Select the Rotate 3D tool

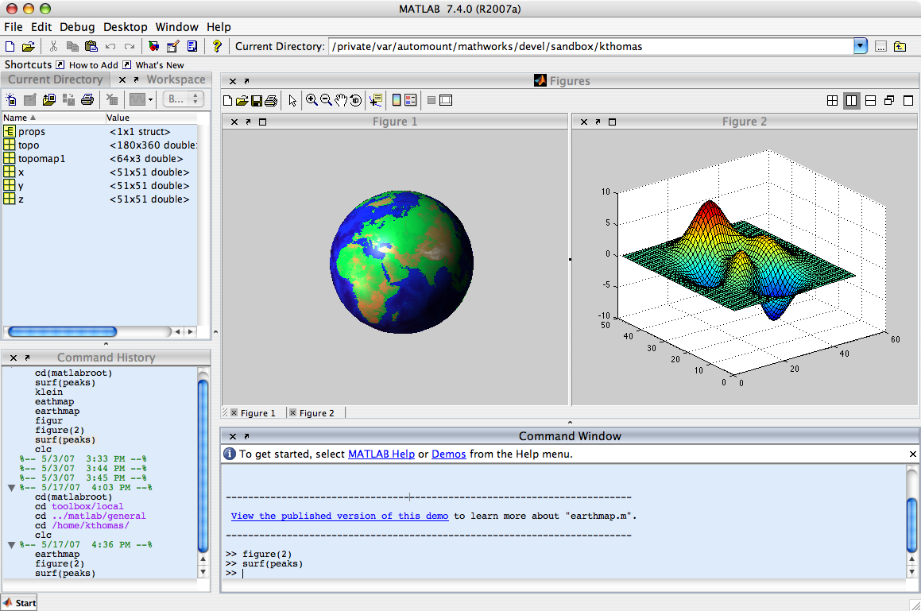coord(355,100)
